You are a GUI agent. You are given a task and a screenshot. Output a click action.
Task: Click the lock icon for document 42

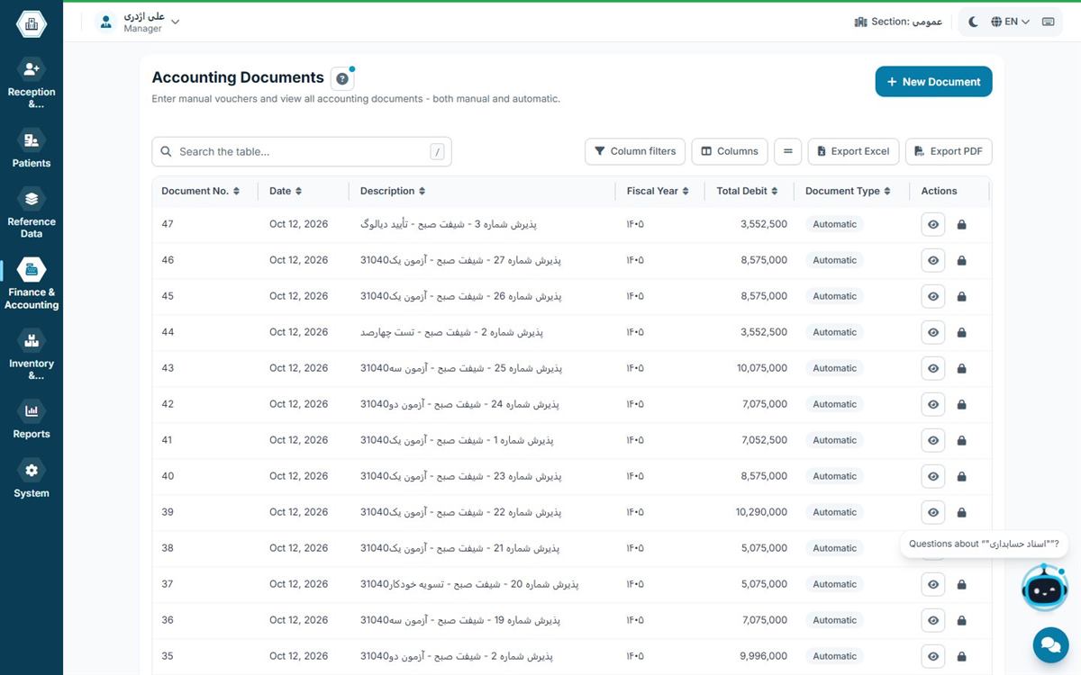tap(961, 405)
